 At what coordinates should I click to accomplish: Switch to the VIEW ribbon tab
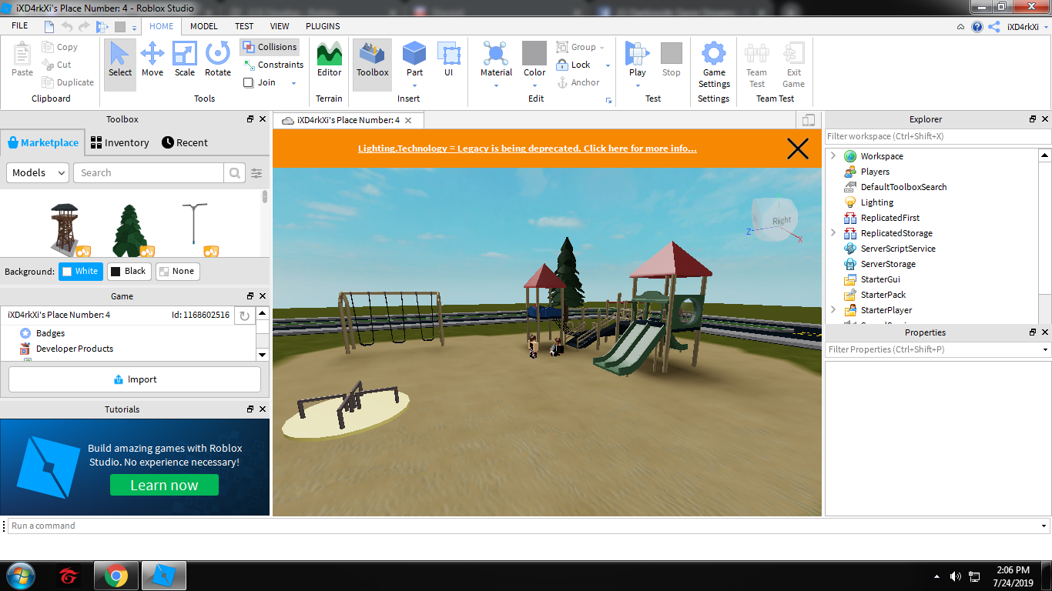[280, 26]
